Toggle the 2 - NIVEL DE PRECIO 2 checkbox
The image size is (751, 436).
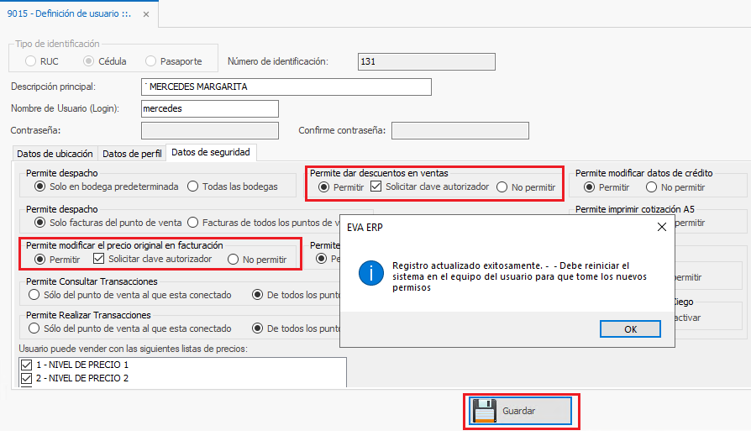[24, 379]
